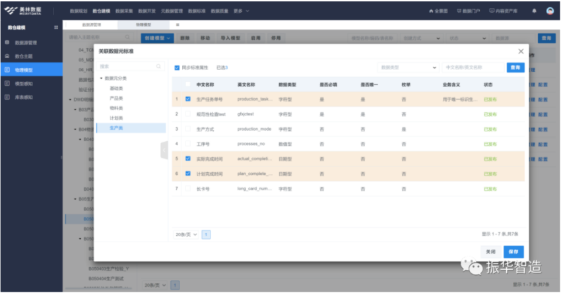
Task: Open 内容资产库 icon in top bar
Action: tap(492, 11)
